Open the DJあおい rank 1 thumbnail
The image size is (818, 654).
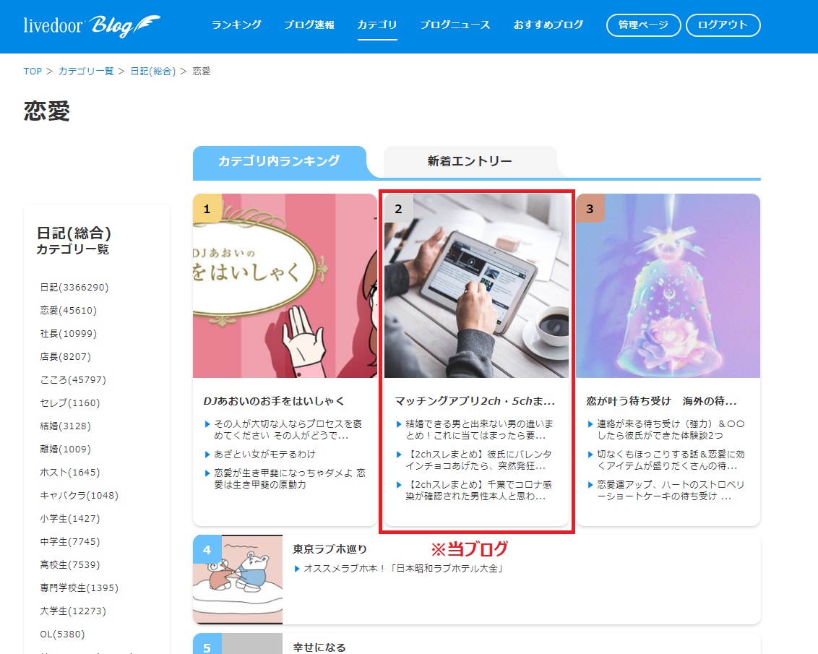(x=285, y=285)
